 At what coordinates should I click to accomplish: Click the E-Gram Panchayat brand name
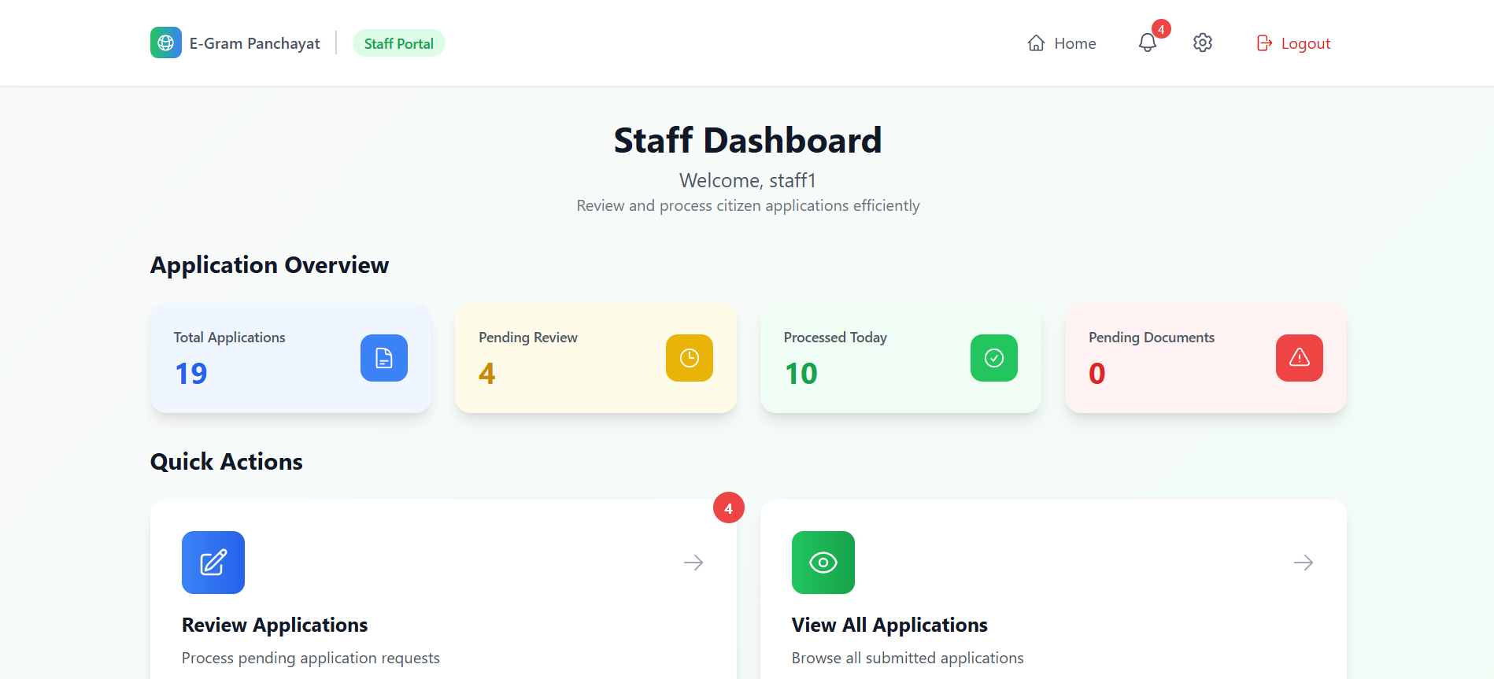tap(255, 43)
